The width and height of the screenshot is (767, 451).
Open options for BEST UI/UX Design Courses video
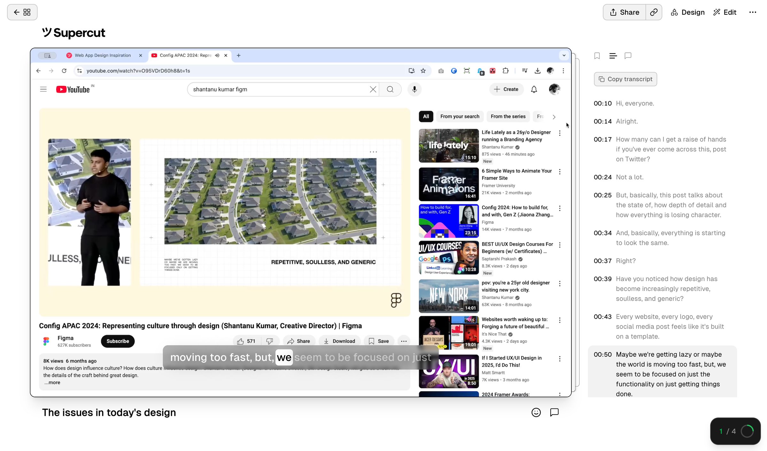[x=560, y=245]
